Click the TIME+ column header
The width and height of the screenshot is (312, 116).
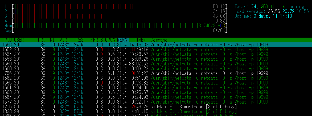click(139, 40)
